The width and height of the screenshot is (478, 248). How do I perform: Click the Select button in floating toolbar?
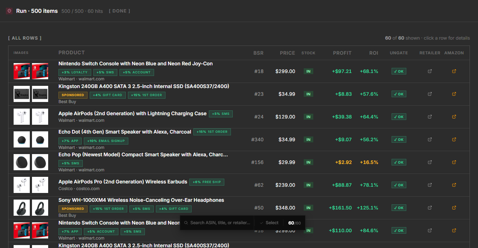click(x=269, y=223)
